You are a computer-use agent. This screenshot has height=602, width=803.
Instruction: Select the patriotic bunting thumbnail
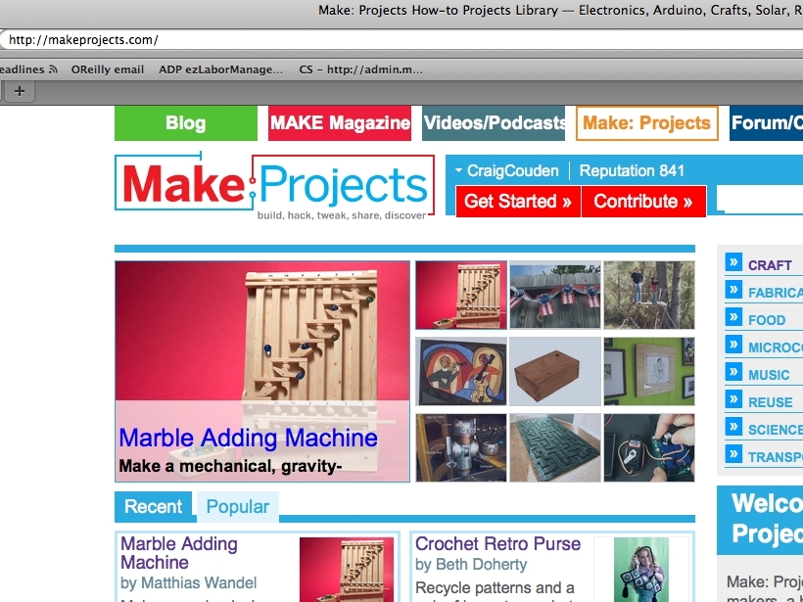point(555,295)
